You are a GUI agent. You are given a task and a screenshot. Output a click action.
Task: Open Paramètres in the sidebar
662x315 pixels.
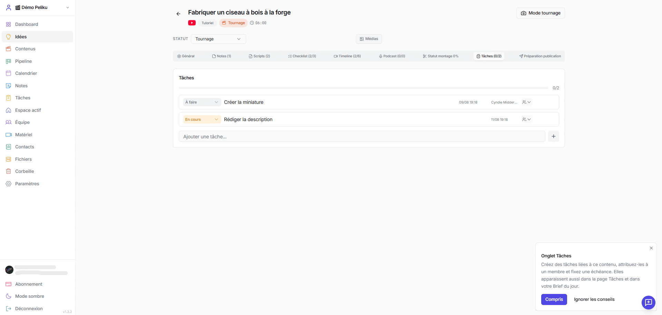(38, 184)
